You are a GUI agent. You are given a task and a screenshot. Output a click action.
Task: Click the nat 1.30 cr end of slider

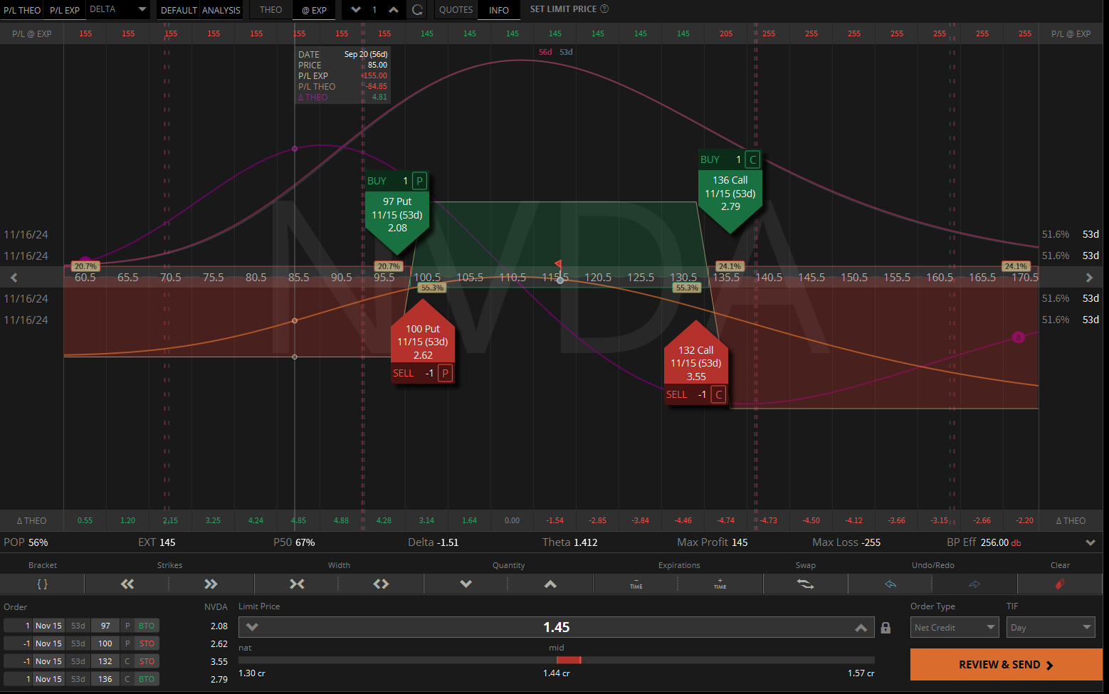click(251, 673)
